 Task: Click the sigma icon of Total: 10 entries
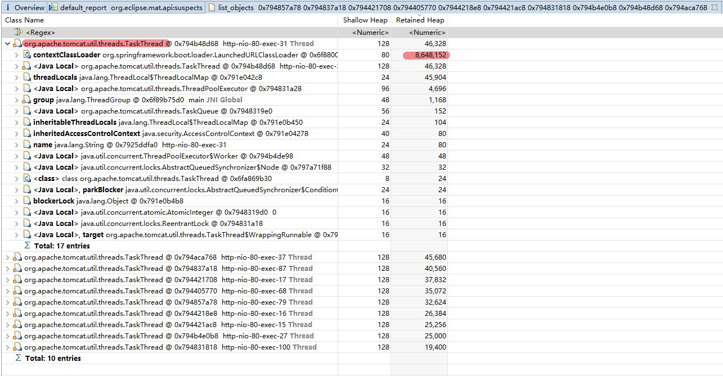tap(18, 359)
